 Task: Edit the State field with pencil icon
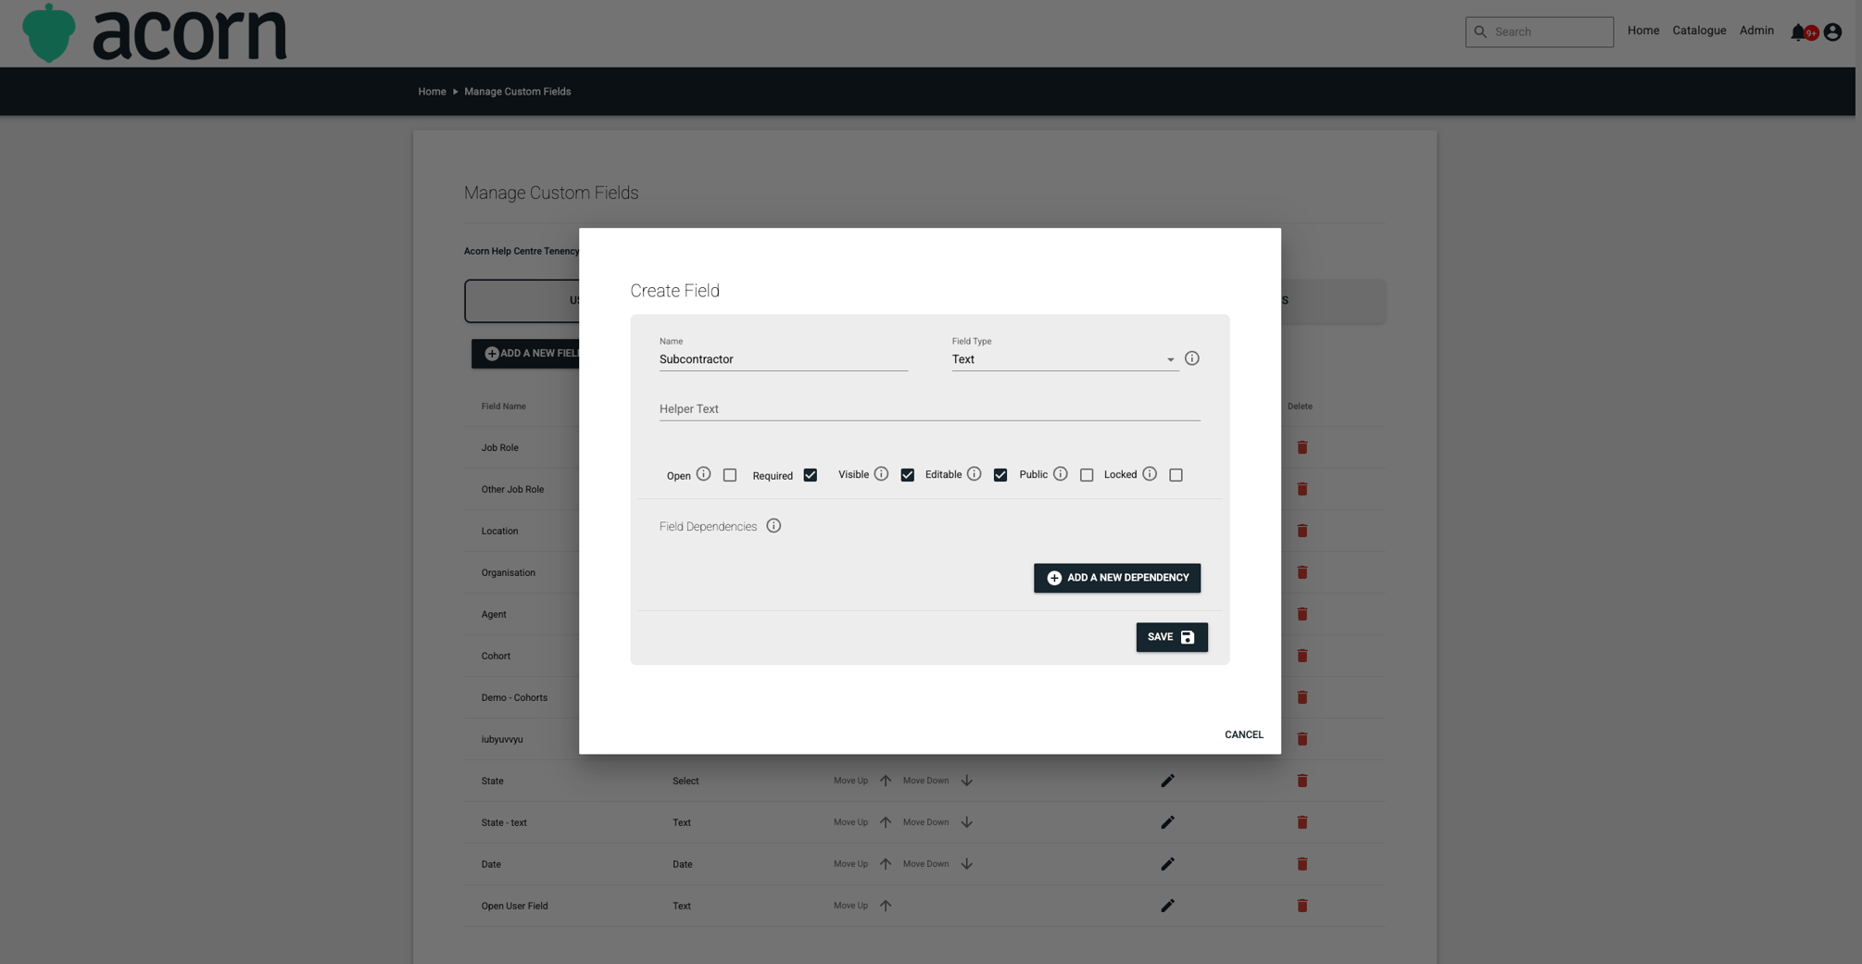[x=1167, y=781]
